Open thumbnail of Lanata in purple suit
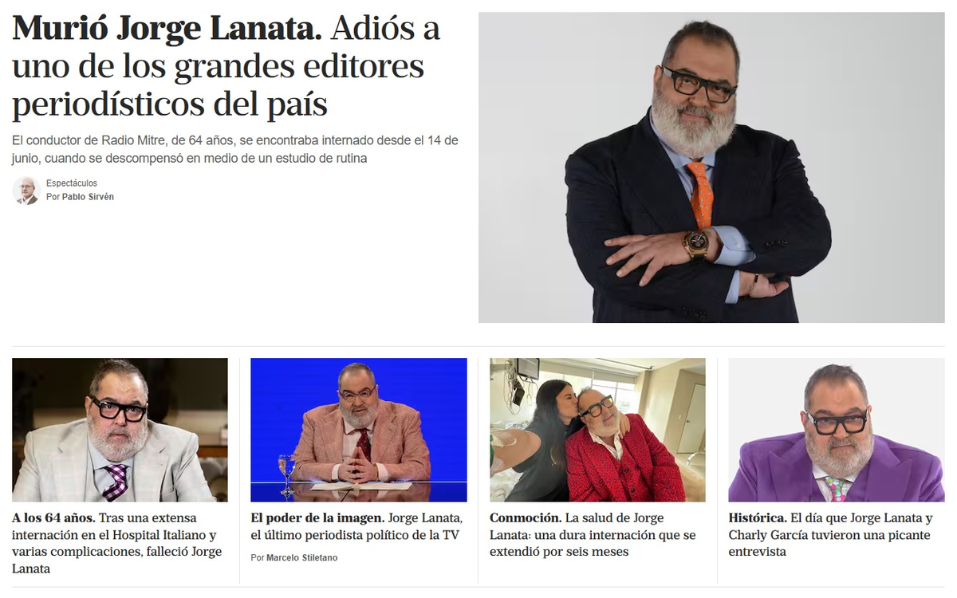The image size is (957, 598). (x=837, y=430)
